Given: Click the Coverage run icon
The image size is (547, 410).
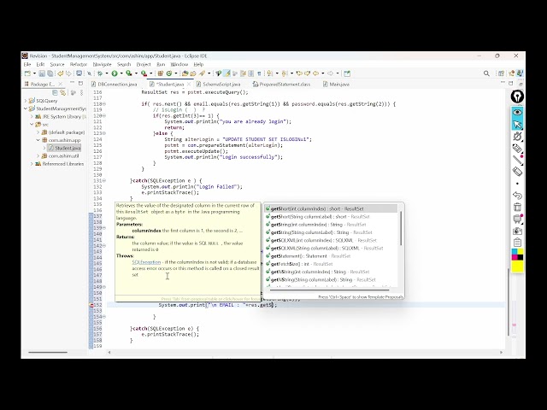Looking at the screenshot, I should tap(128, 73).
